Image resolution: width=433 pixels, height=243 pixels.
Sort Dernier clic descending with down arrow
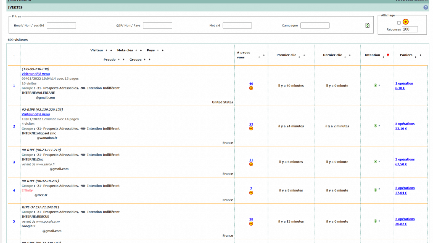[x=350, y=55]
